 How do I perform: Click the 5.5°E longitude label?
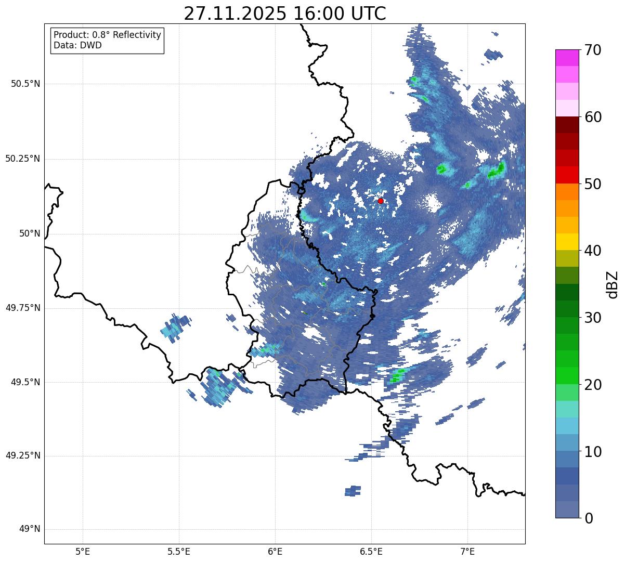[179, 552]
